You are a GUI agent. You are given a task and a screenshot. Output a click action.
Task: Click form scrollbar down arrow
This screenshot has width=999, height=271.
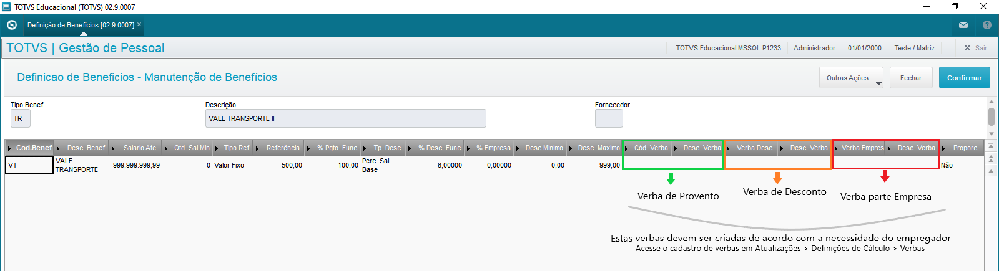(992, 134)
